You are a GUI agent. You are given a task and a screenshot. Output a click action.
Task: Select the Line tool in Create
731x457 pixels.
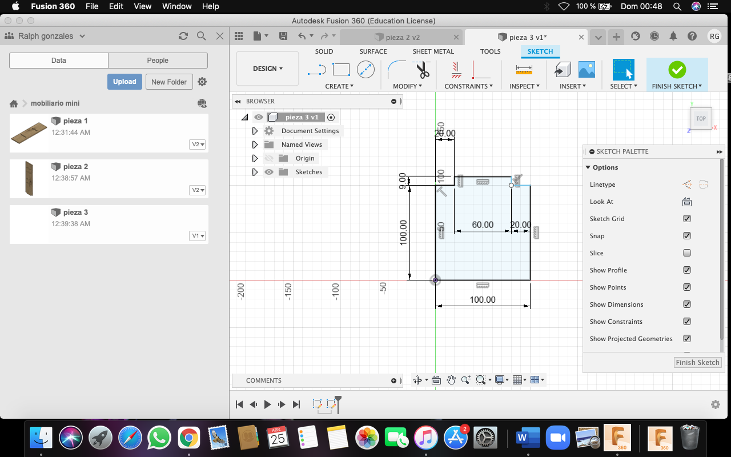[316, 70]
